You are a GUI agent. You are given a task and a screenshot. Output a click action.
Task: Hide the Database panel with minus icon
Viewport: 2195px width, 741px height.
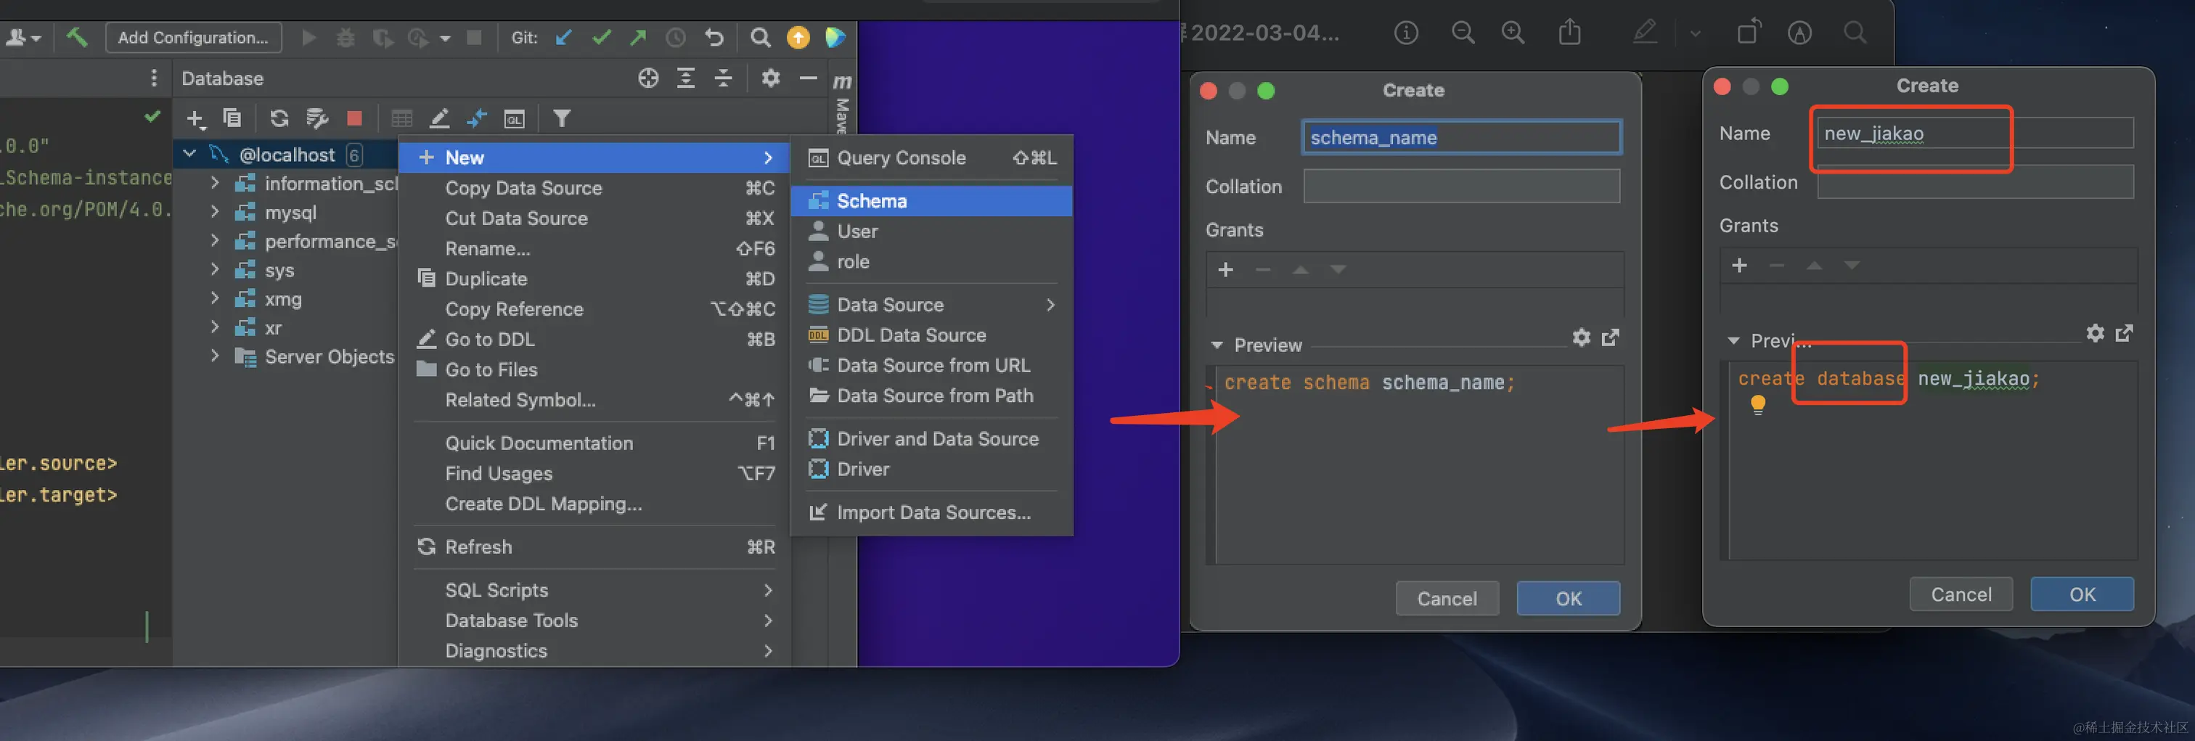click(x=808, y=78)
